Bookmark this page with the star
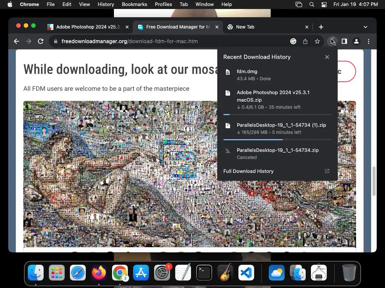Screen dimensions: 385x288 [x=317, y=41]
